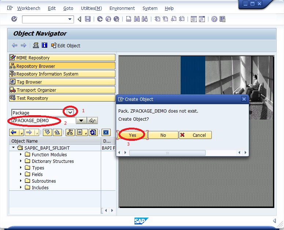Click the Display Object List icon
Viewport: 284px width, 230px height.
click(36, 45)
